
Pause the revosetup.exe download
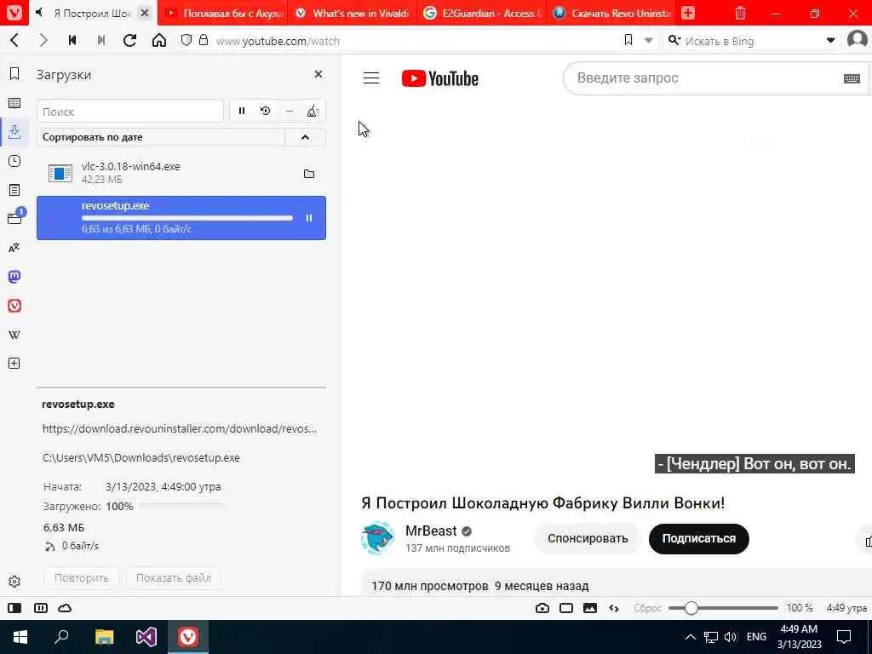click(x=309, y=218)
